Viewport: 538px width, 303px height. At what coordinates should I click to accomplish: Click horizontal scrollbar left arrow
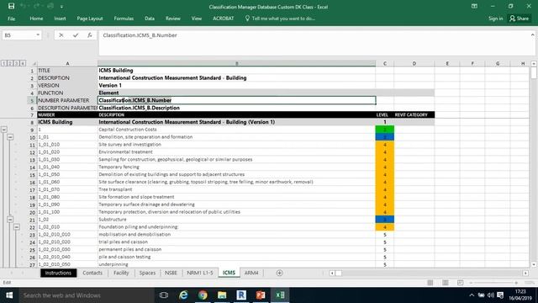[332, 273]
